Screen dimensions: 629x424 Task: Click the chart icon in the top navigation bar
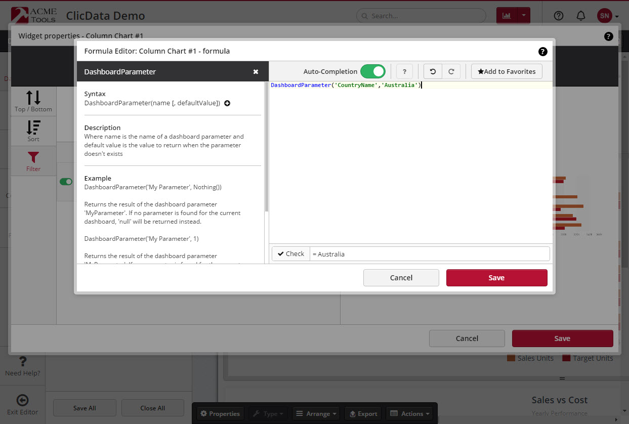tap(507, 16)
